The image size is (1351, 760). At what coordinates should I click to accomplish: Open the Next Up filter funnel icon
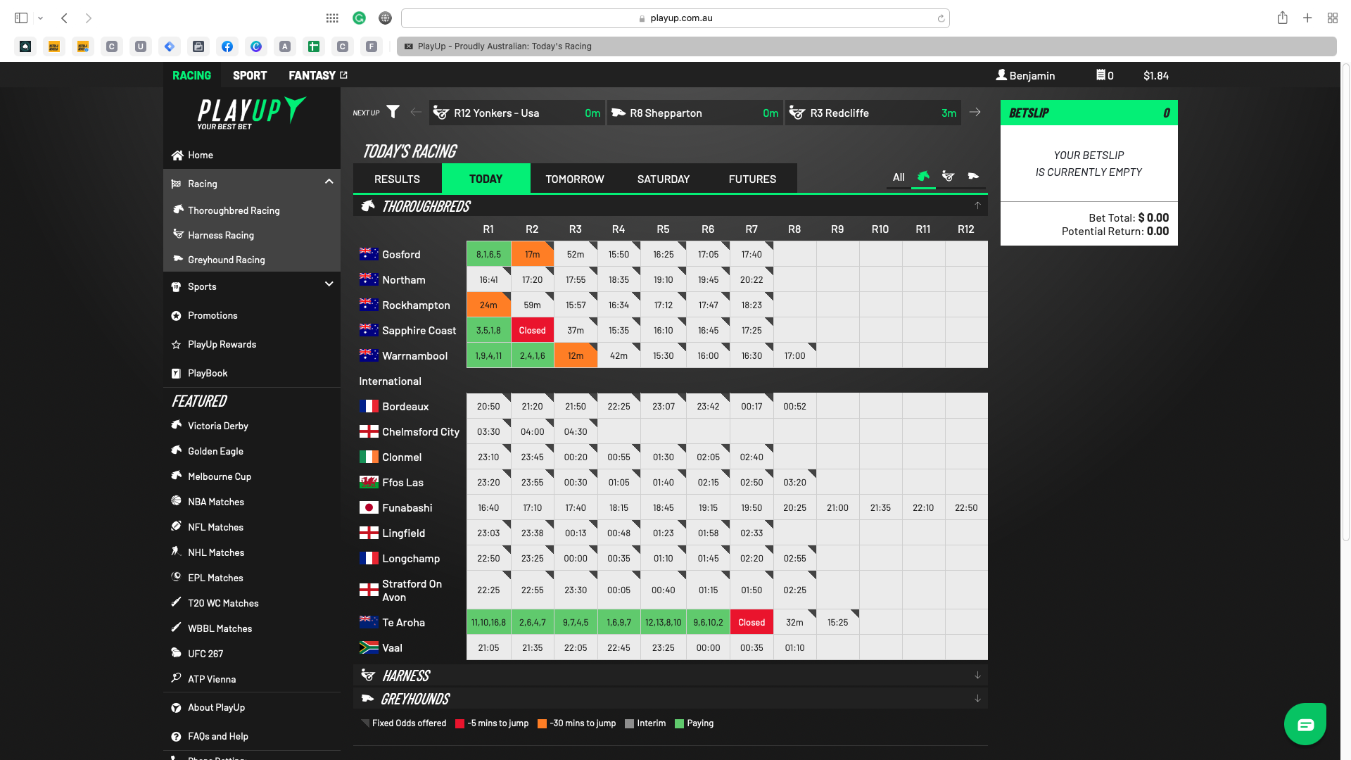point(393,112)
